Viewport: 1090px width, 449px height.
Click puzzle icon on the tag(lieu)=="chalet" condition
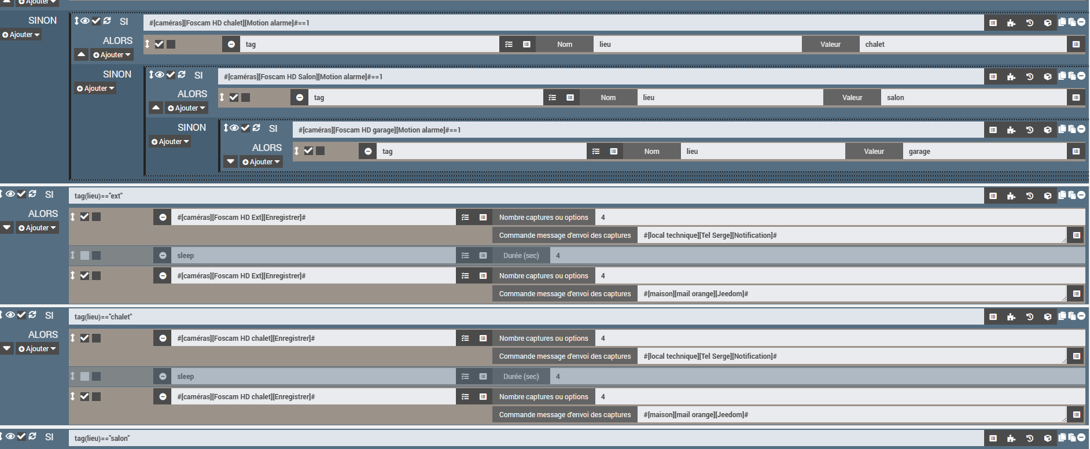pos(1011,317)
